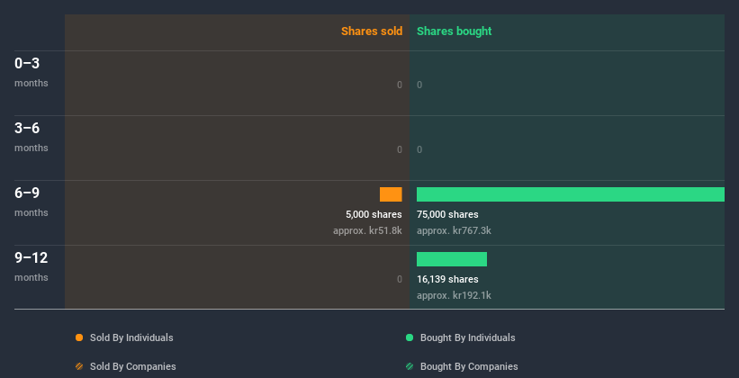
Task: Click the Shares sold column header
Action: tap(372, 31)
